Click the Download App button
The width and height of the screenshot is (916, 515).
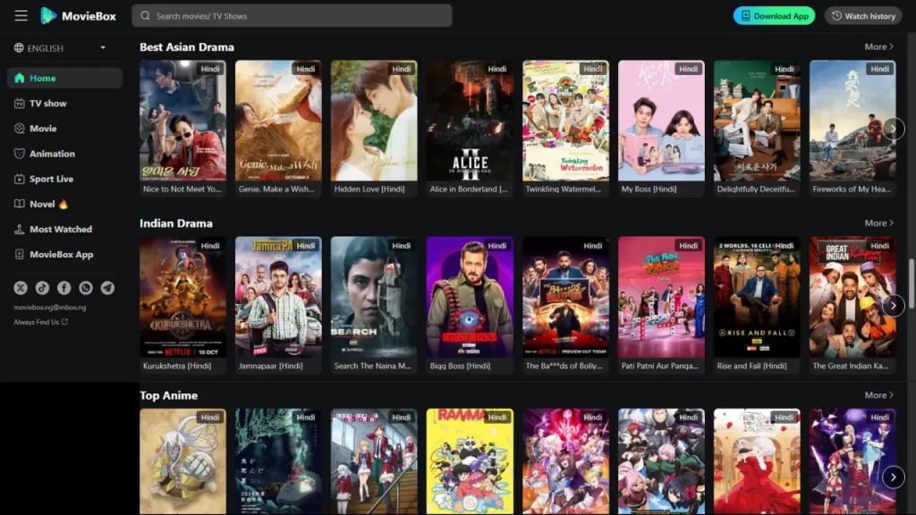(x=774, y=16)
